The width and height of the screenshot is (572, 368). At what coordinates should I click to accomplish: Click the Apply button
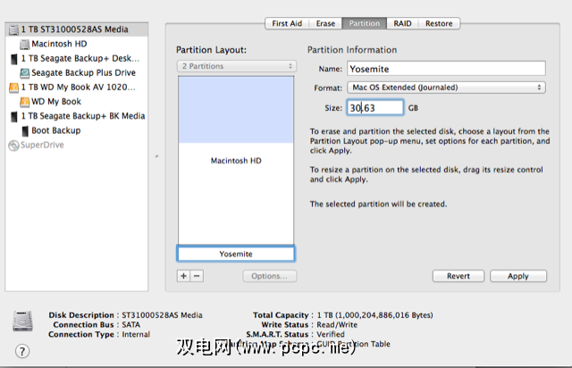coord(518,276)
